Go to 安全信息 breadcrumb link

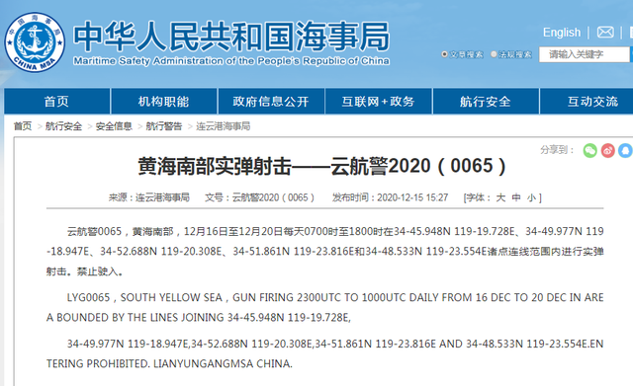point(114,126)
